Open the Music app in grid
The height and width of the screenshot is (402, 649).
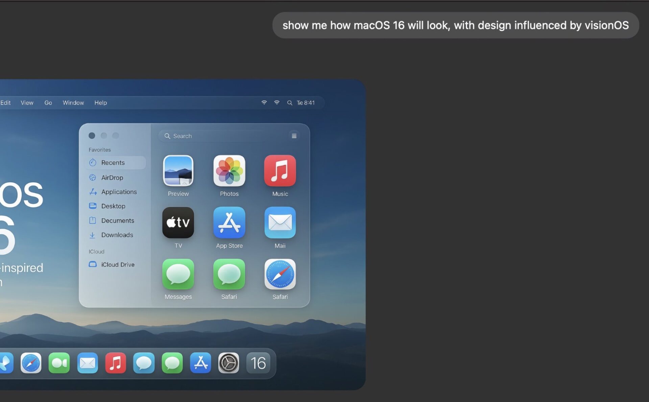tap(280, 171)
